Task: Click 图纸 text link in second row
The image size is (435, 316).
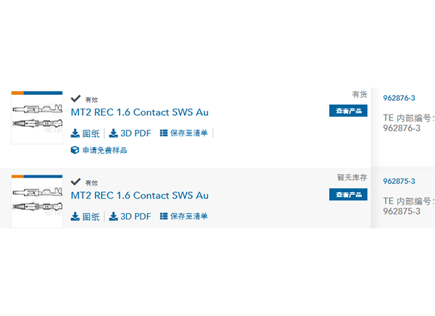Action: pos(91,217)
